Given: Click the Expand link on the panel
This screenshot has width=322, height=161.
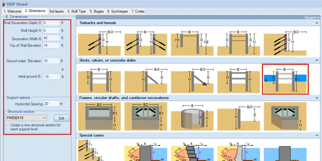Looking at the screenshot, I should [312, 18].
